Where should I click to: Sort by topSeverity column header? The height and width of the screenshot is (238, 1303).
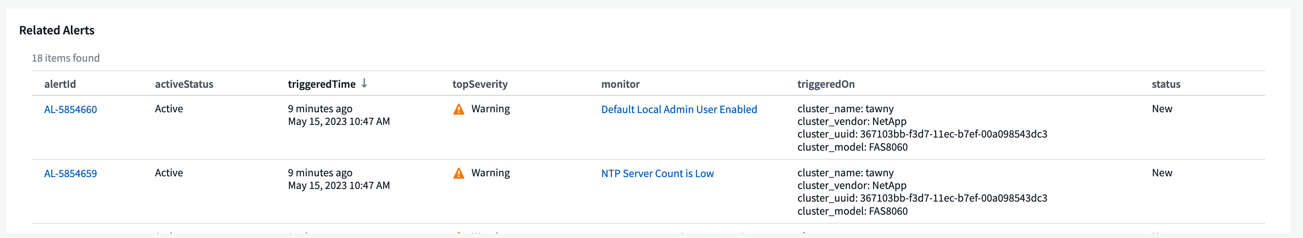click(x=480, y=84)
